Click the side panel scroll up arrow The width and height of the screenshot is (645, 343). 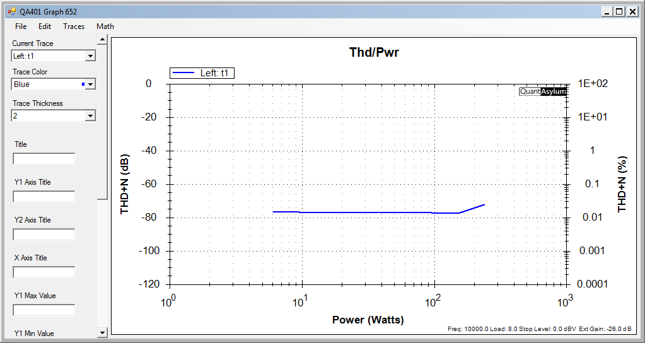102,40
